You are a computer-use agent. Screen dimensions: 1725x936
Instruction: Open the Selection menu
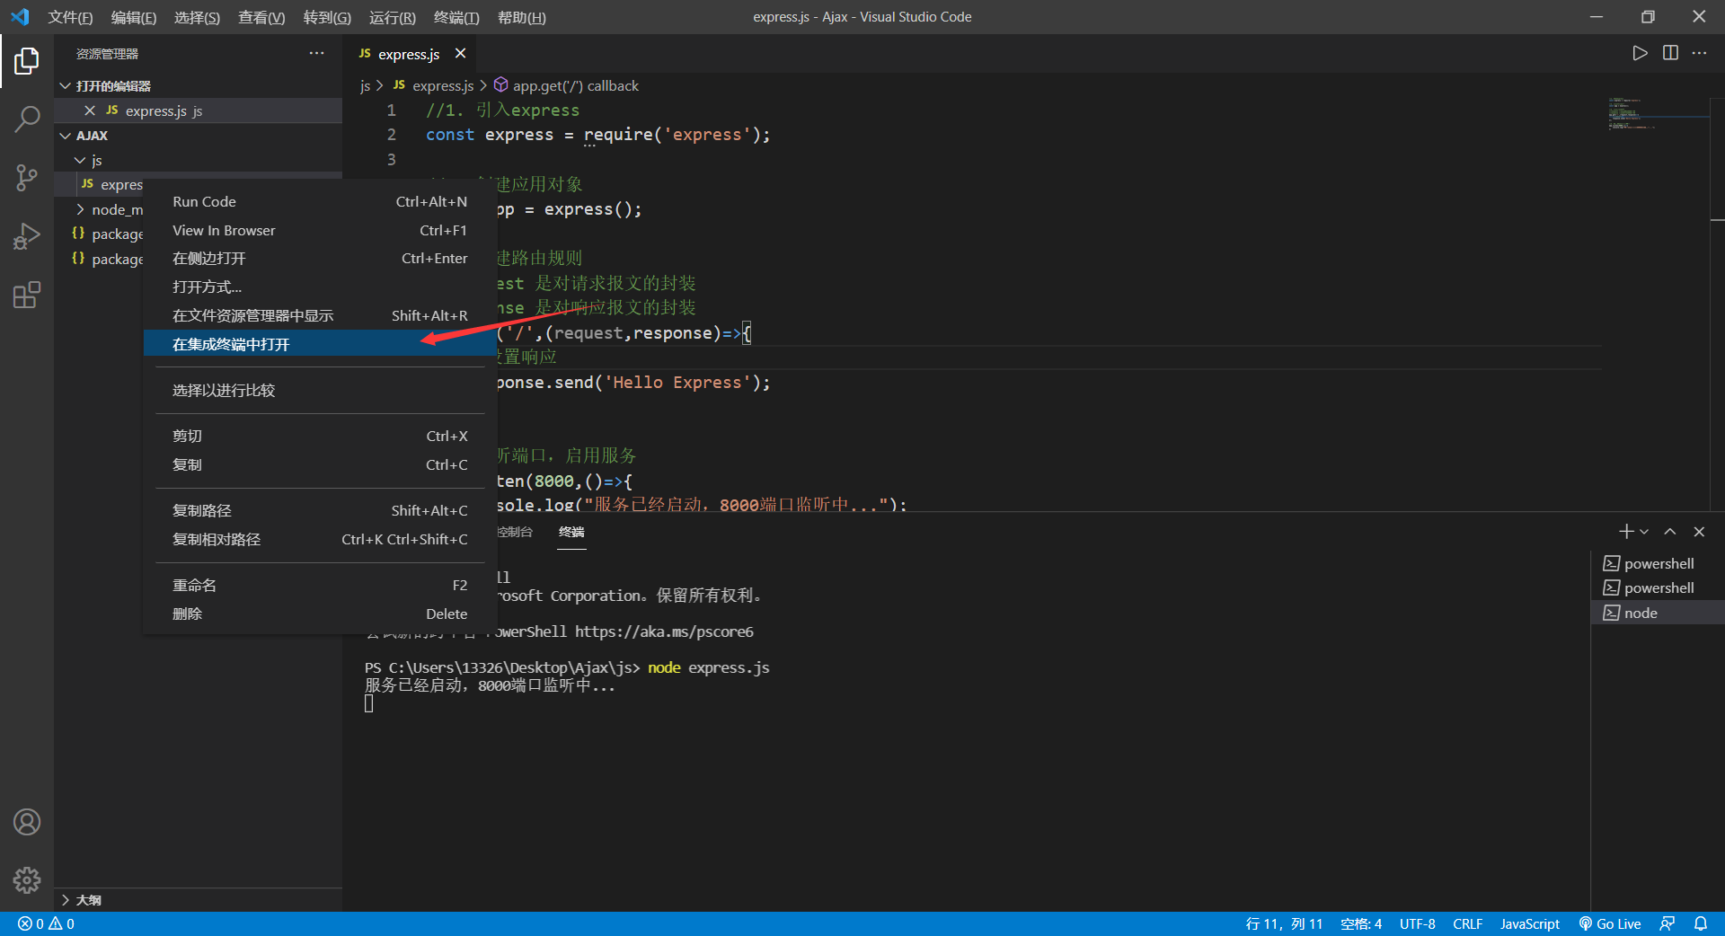[x=197, y=17]
